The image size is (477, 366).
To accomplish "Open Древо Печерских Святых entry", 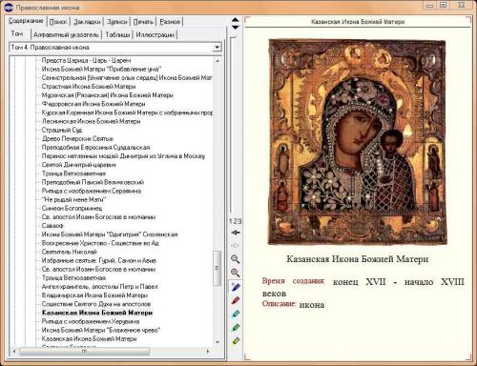I will pos(77,138).
